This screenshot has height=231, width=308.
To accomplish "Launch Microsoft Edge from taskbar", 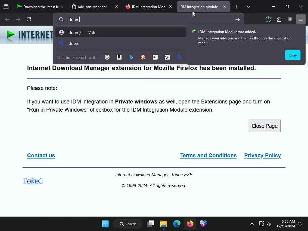I will [177, 224].
